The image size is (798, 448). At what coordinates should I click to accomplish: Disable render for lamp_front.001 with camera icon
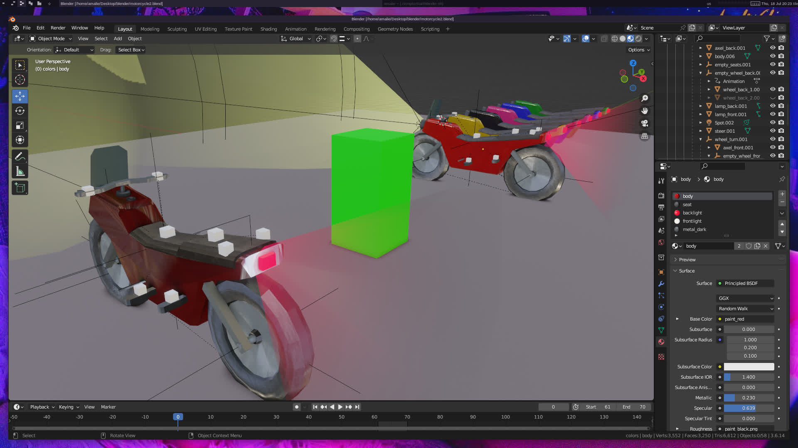781,114
